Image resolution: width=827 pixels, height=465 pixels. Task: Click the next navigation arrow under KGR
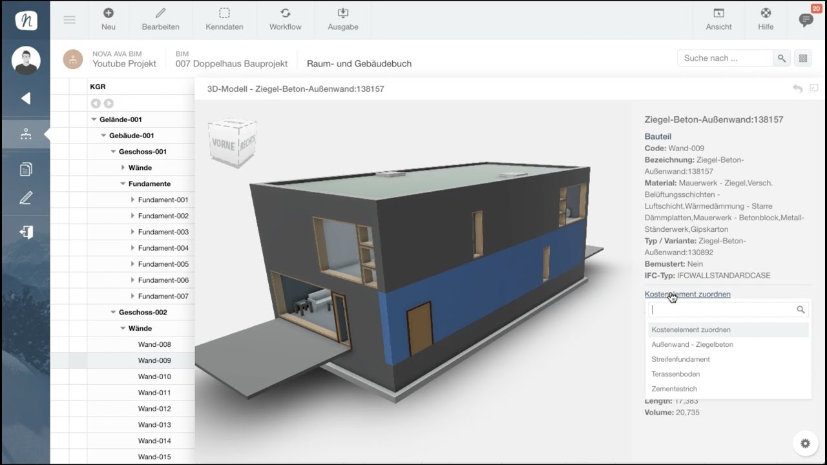click(x=109, y=103)
